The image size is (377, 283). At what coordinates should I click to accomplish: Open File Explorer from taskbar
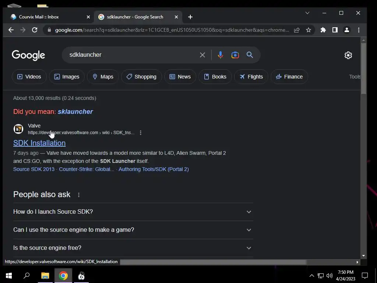click(x=45, y=276)
